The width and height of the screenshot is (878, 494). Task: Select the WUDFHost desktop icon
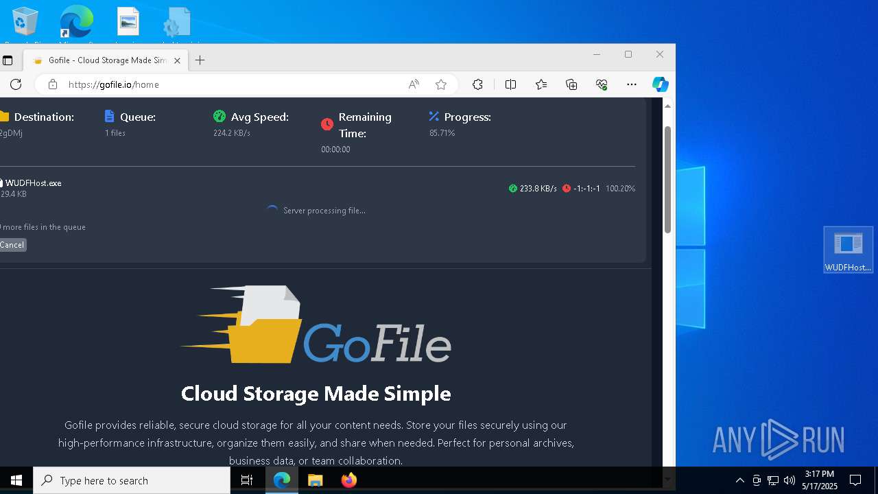point(849,250)
